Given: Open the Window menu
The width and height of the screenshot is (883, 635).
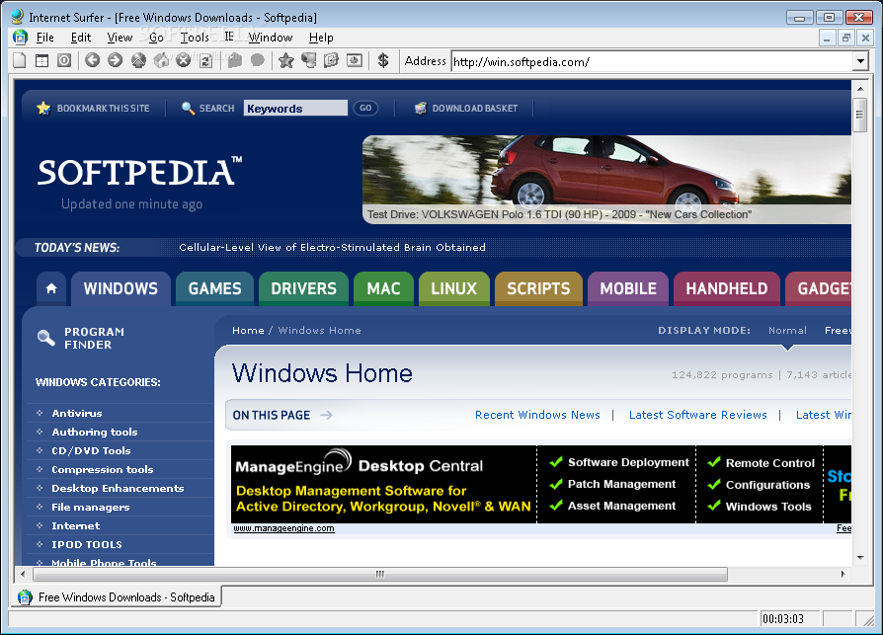Looking at the screenshot, I should coord(271,38).
